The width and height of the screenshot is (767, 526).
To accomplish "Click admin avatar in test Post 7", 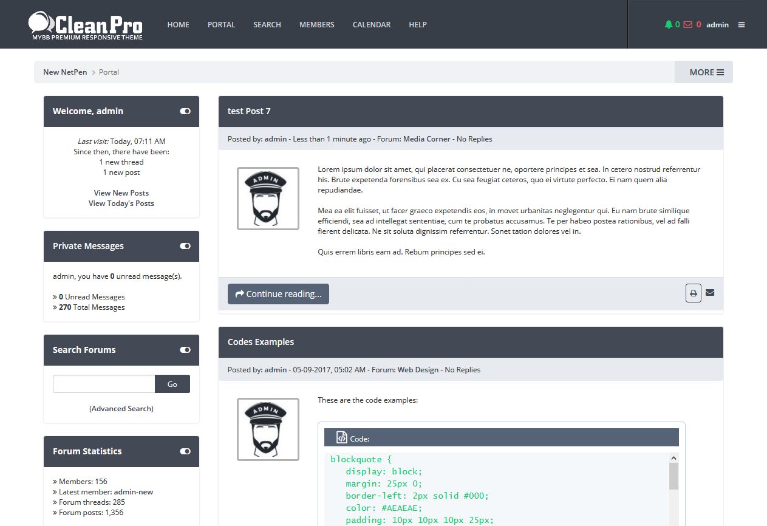I will click(268, 199).
